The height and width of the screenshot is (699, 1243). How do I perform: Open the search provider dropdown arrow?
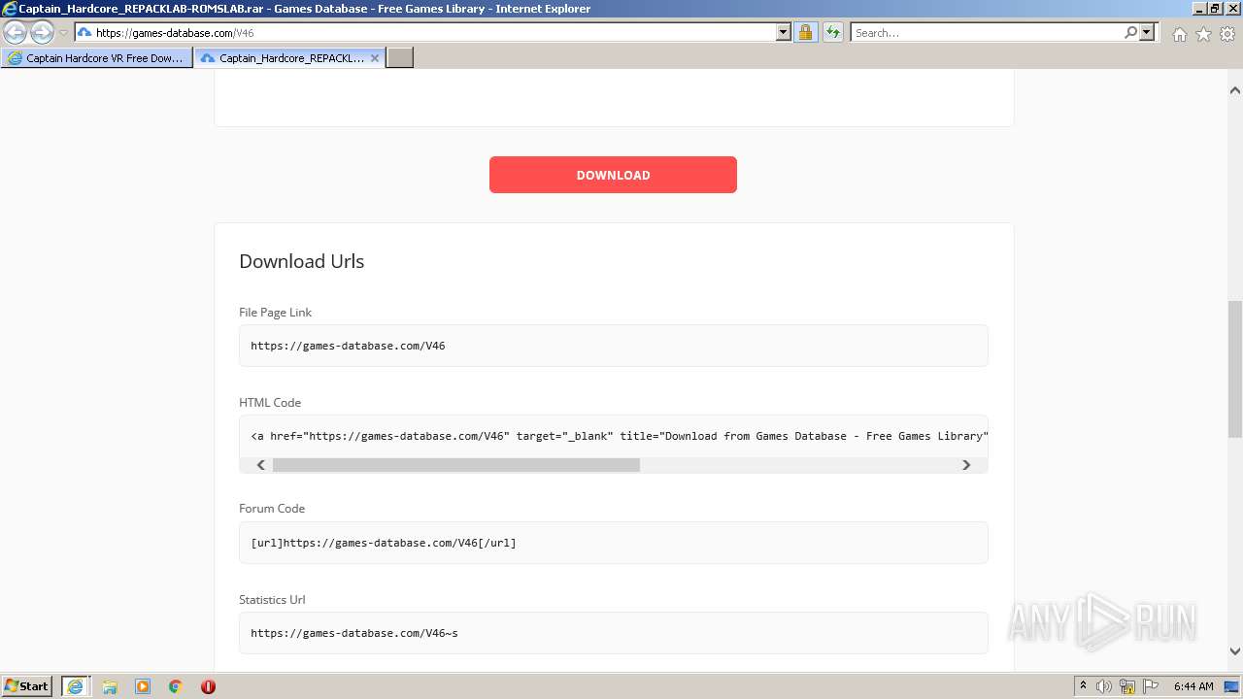pyautogui.click(x=1147, y=33)
